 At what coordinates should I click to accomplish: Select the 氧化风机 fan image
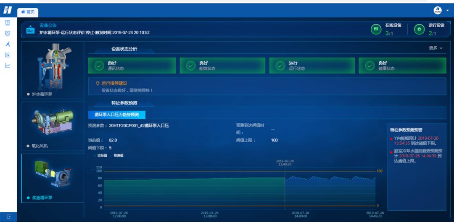[53, 122]
